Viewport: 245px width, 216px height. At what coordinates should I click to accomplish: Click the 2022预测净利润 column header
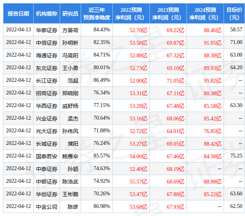pyautogui.click(x=131, y=14)
